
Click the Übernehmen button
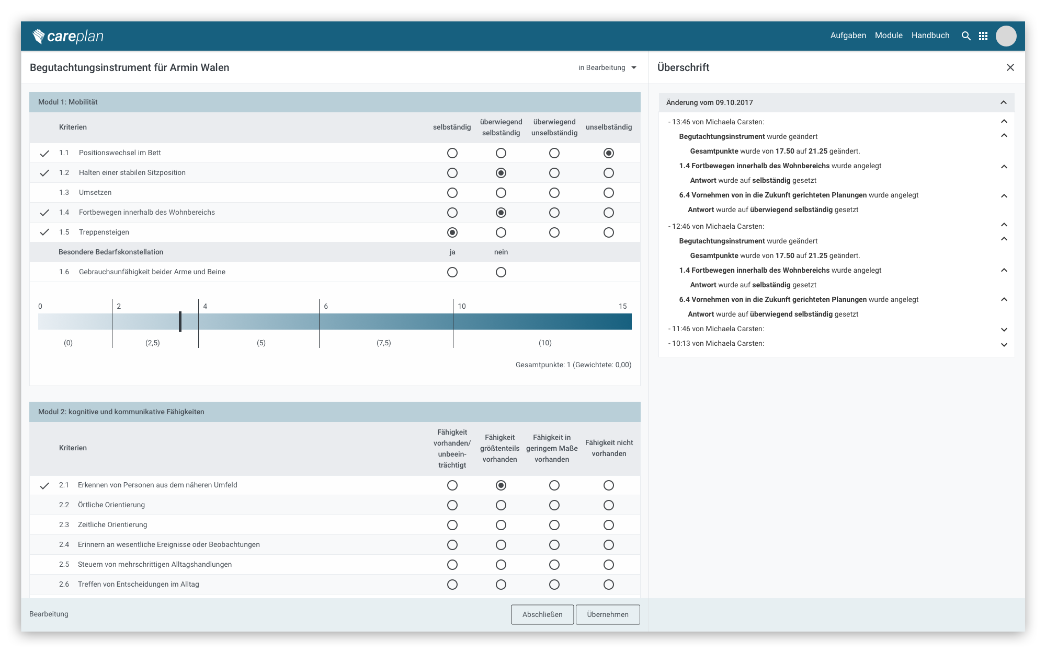[607, 614]
